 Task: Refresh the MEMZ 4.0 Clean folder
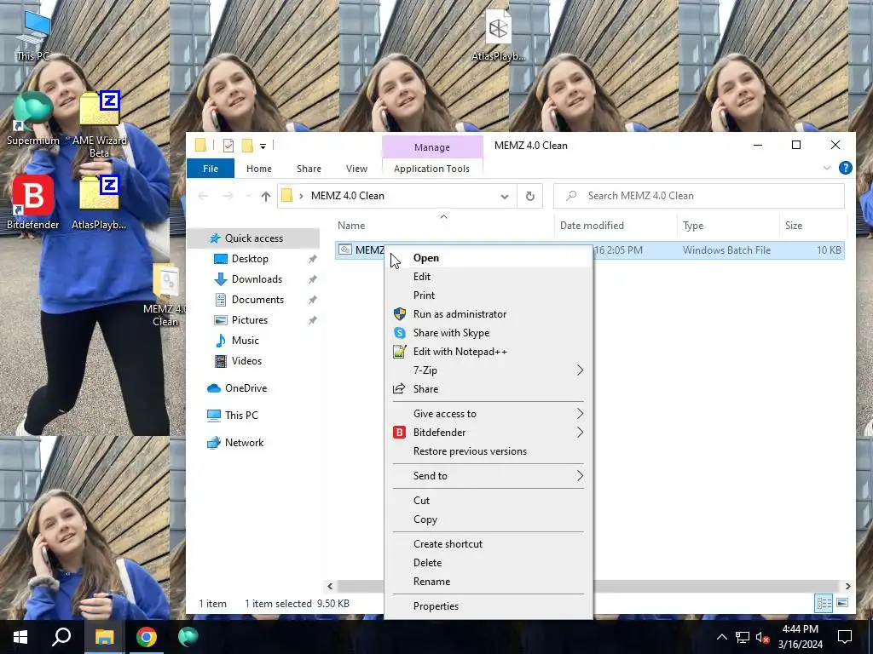[x=530, y=196]
